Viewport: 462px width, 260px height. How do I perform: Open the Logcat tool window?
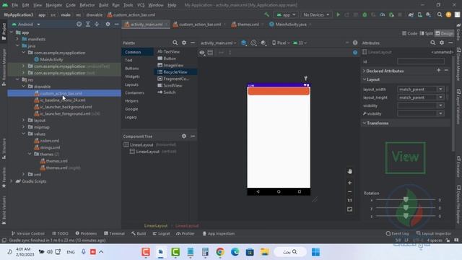(x=161, y=233)
